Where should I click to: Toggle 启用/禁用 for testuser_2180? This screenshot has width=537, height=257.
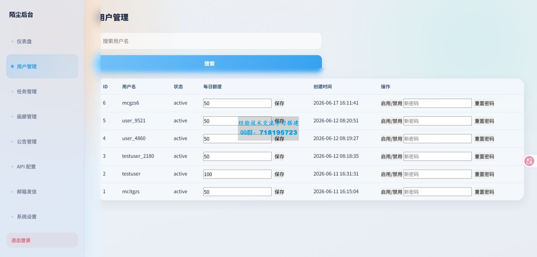391,157
